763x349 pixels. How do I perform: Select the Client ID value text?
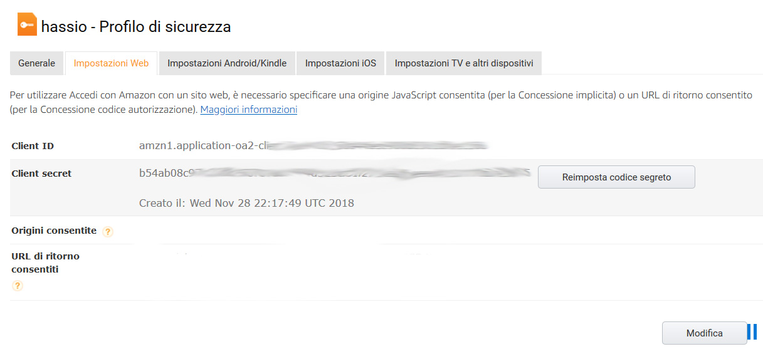(x=313, y=146)
